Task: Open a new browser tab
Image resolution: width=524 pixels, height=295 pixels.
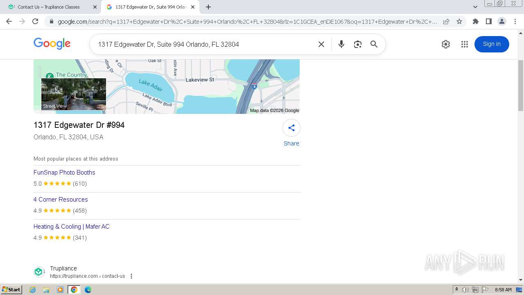Action: (x=208, y=7)
